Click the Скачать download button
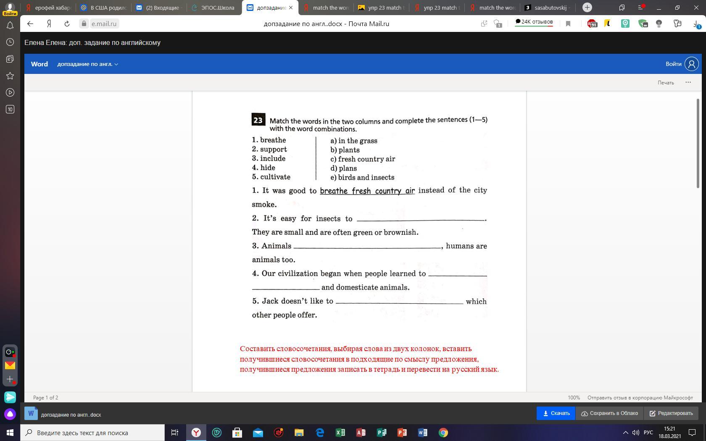706x441 pixels. coord(556,413)
